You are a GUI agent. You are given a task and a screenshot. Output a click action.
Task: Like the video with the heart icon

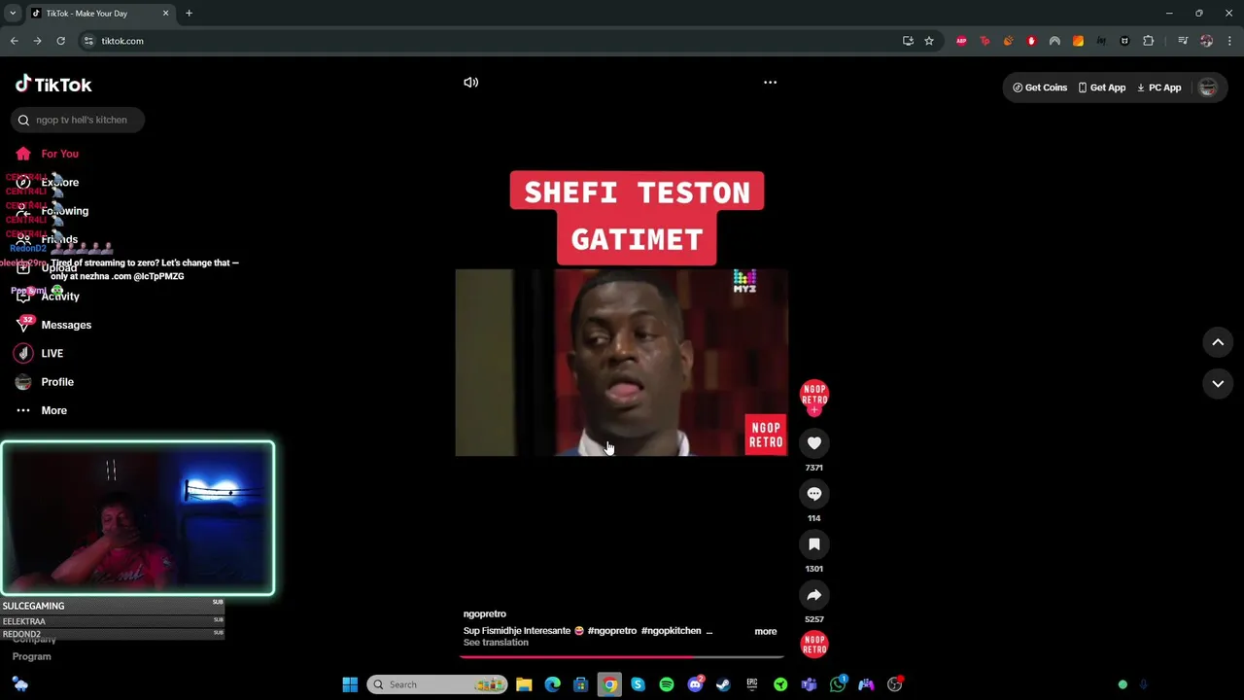click(814, 443)
